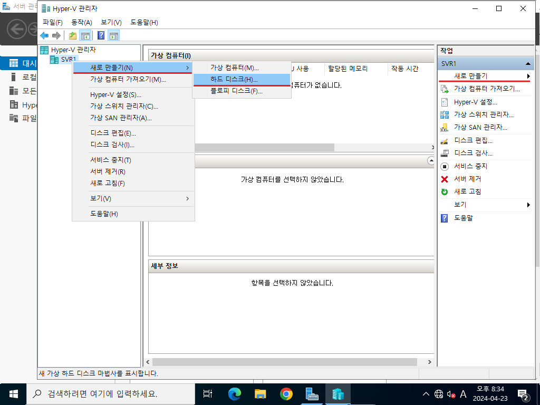Click the 디스크 편집 icon in Actions pane
The image size is (540, 405).
[x=445, y=140]
